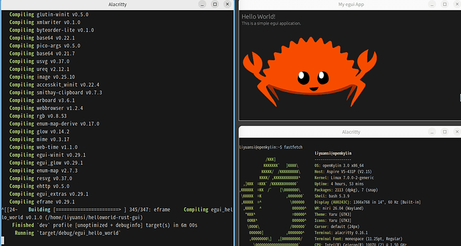Click the Ferris crab image in egui app
The image size is (461, 246).
click(310, 71)
